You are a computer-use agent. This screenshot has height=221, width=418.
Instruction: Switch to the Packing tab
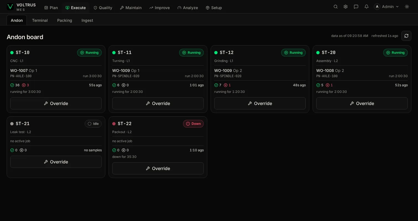65,20
